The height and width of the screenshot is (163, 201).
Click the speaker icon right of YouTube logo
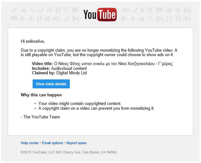[x=126, y=10]
